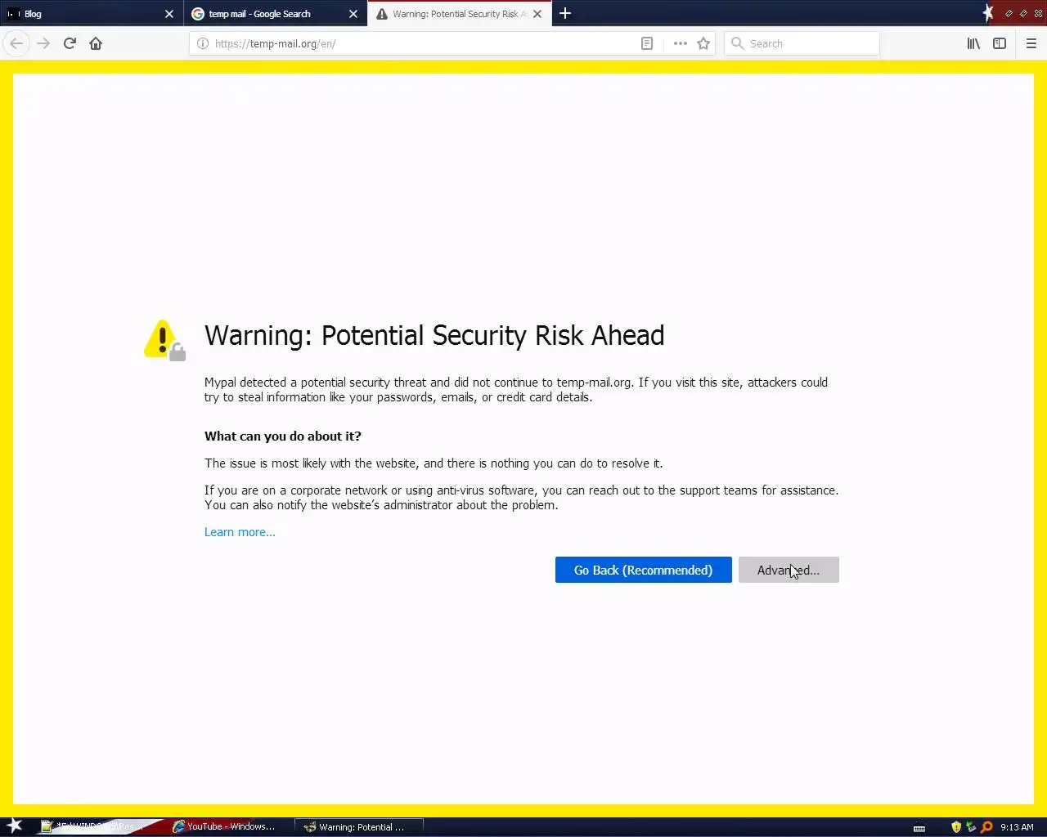Click the Warning: Potential Security Risk Ahead heading
This screenshot has width=1047, height=837.
434,335
